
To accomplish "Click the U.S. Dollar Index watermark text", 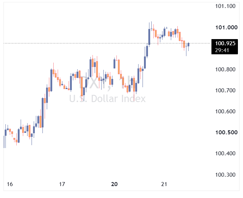I will click(107, 99).
